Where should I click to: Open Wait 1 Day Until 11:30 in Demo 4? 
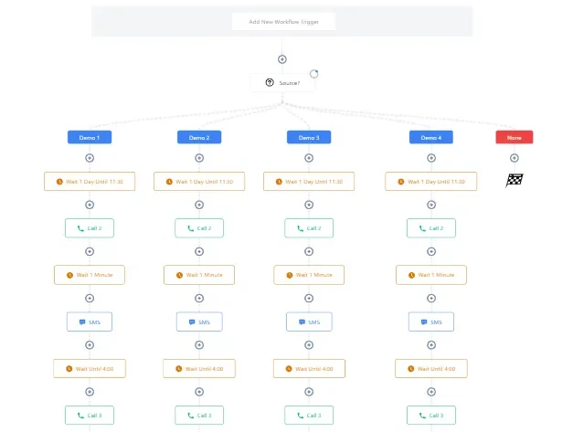point(431,182)
